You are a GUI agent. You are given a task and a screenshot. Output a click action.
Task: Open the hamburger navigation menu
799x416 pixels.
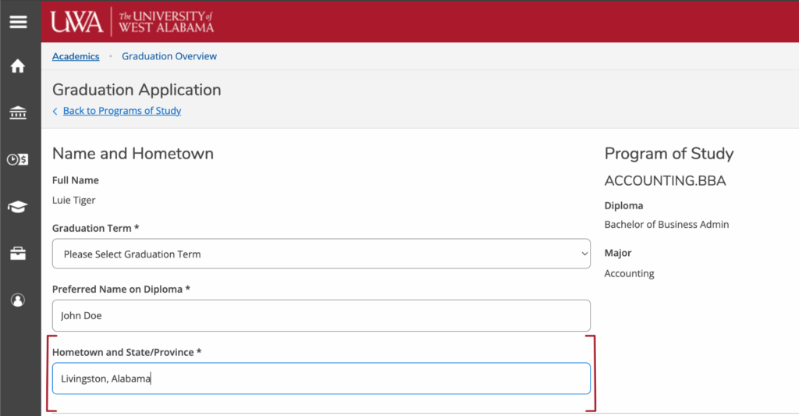click(x=18, y=21)
